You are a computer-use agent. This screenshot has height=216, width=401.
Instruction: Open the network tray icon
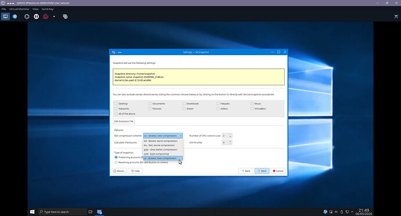(x=347, y=212)
